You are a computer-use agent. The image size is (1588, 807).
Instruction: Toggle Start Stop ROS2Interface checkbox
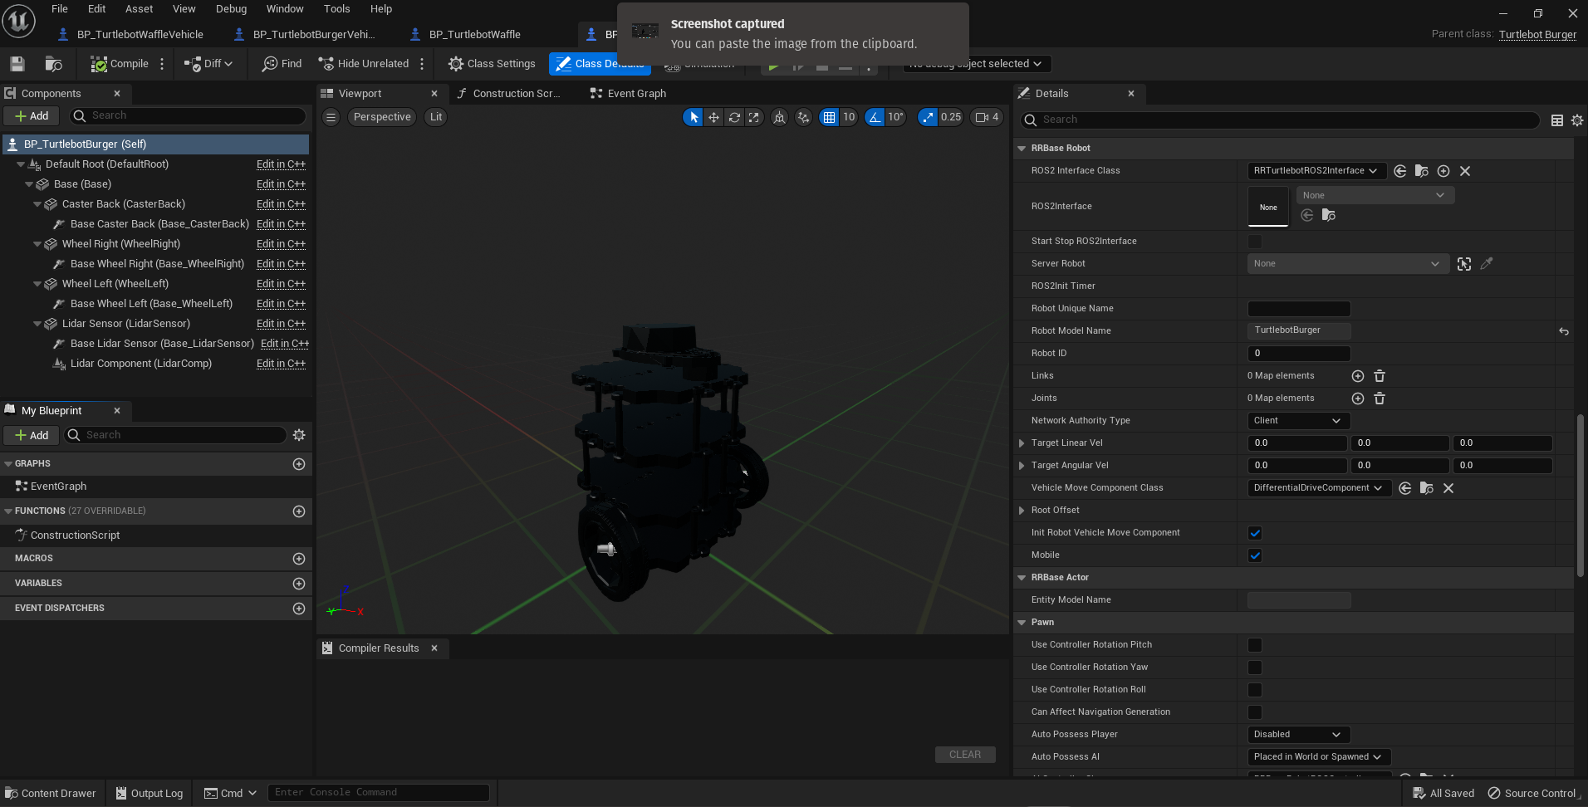tap(1255, 242)
